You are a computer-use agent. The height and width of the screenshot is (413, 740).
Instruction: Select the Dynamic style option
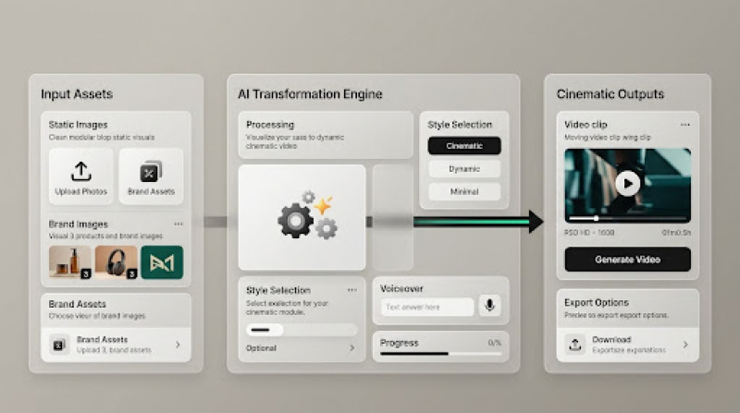click(x=464, y=169)
